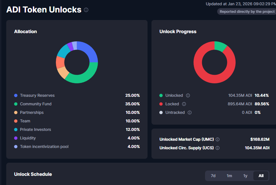Click Community Fund green legend dot
The width and height of the screenshot is (276, 185).
tap(16, 104)
